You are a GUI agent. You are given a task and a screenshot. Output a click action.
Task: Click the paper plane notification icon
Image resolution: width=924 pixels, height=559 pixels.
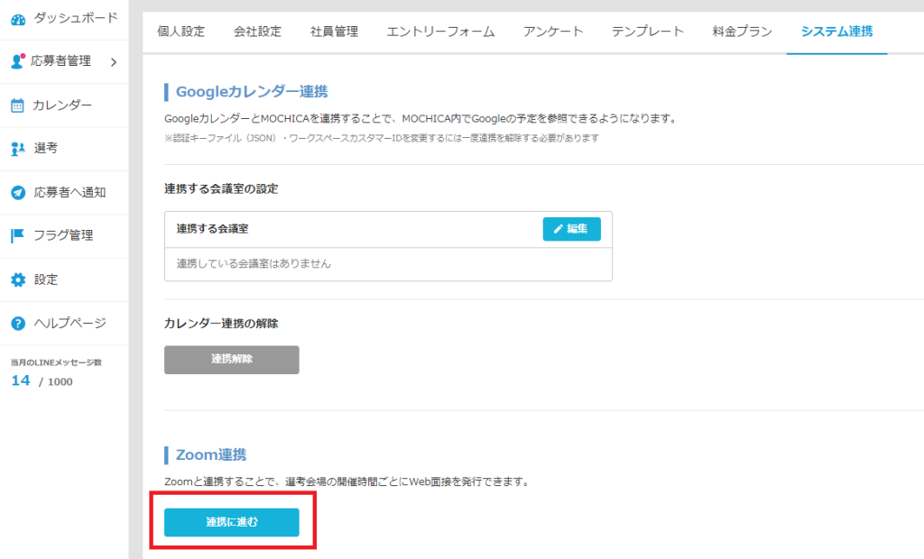pyautogui.click(x=17, y=192)
